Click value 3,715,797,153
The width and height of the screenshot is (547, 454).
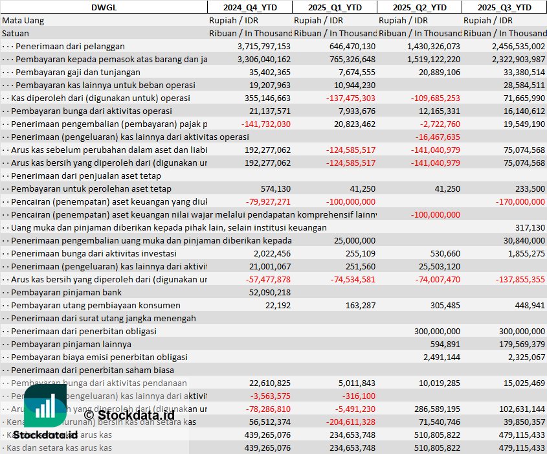264,47
